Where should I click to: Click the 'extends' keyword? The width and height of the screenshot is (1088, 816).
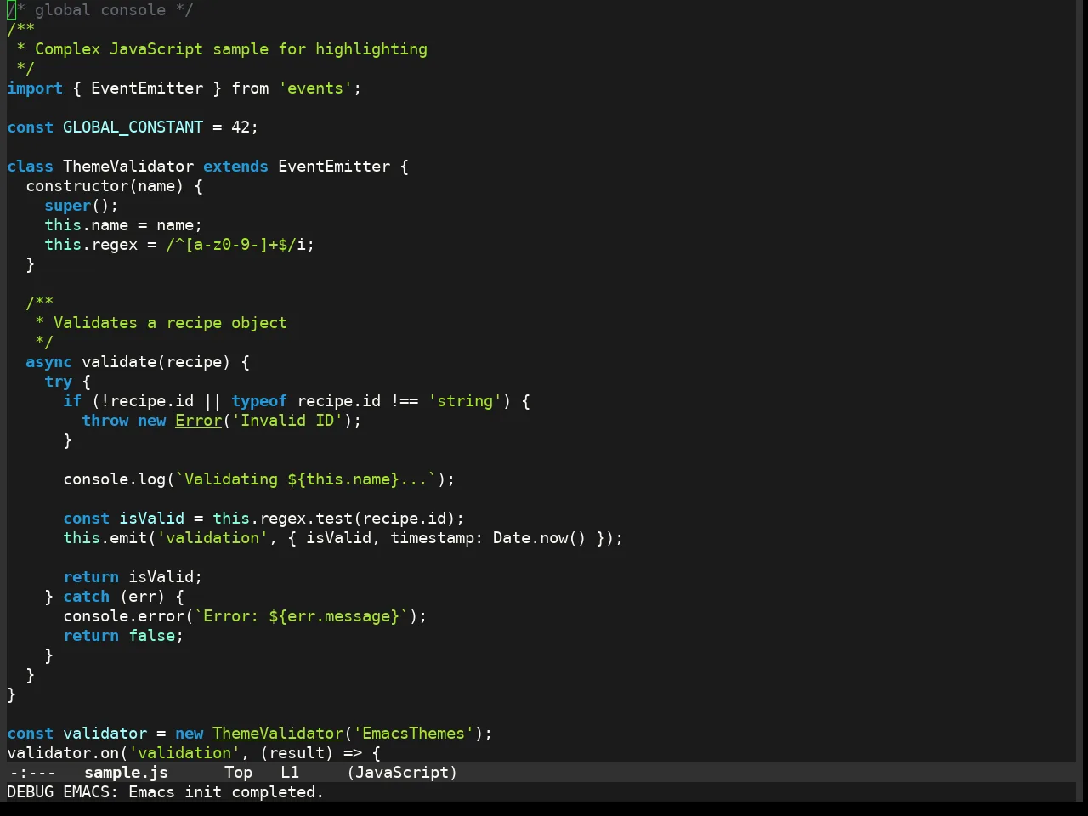click(x=235, y=167)
